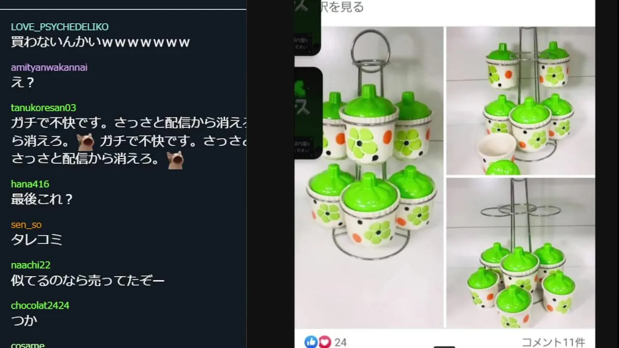The image size is (619, 348).
Task: Open the コメント11件 comments link
Action: [553, 342]
